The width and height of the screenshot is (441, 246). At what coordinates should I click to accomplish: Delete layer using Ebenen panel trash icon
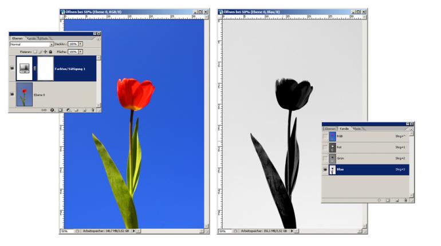[93, 110]
